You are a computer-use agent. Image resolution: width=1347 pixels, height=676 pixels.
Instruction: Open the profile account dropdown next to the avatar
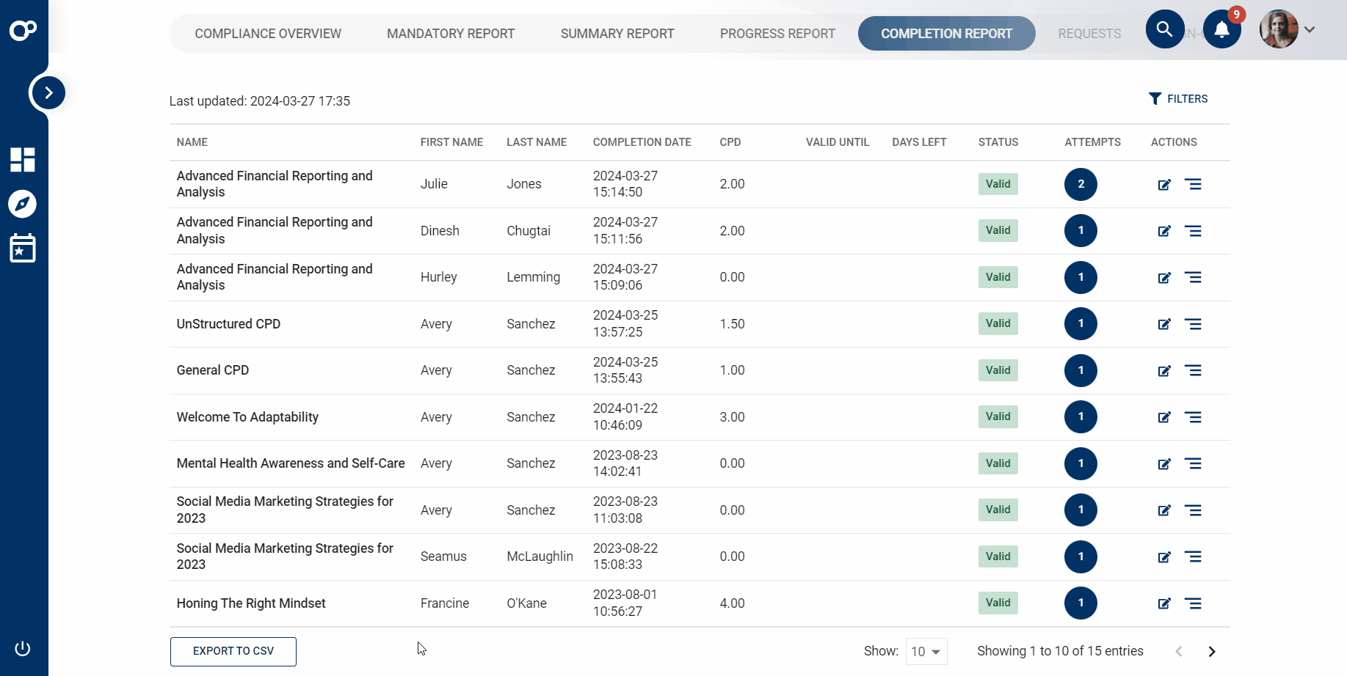coord(1310,29)
